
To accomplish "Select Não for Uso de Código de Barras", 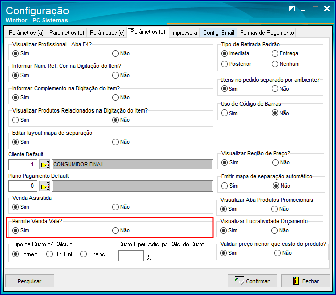I will tap(280, 113).
